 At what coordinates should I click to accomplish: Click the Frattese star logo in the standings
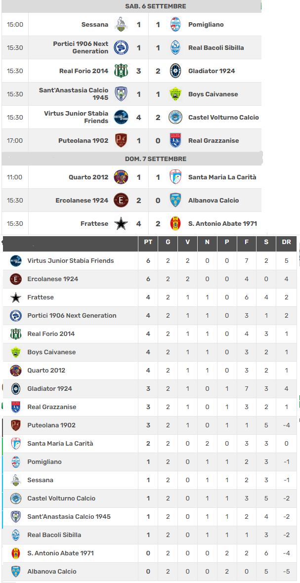click(16, 297)
